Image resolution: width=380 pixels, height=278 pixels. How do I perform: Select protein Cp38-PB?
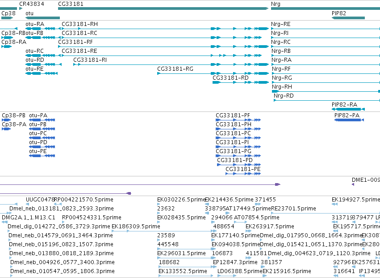(13, 115)
